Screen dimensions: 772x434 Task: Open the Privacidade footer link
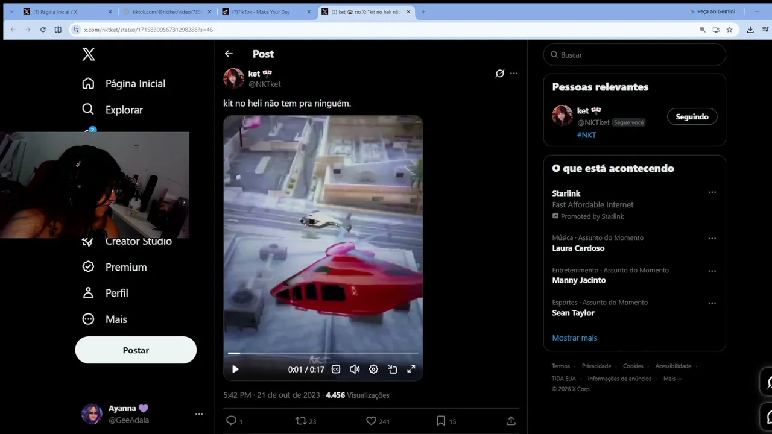[x=596, y=366]
